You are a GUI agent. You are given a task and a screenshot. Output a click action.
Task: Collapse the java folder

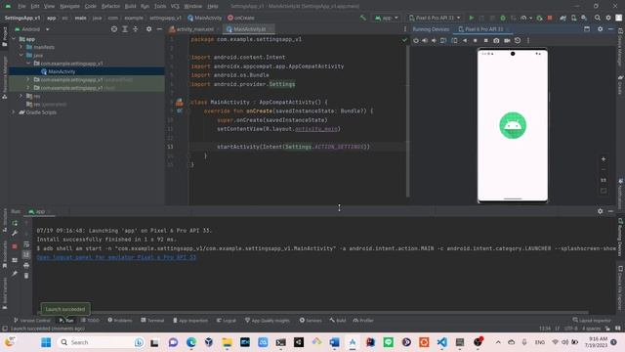[21, 55]
